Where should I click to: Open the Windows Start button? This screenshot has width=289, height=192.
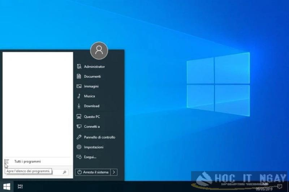(7, 187)
